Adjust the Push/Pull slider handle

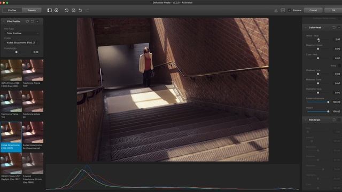17,52
